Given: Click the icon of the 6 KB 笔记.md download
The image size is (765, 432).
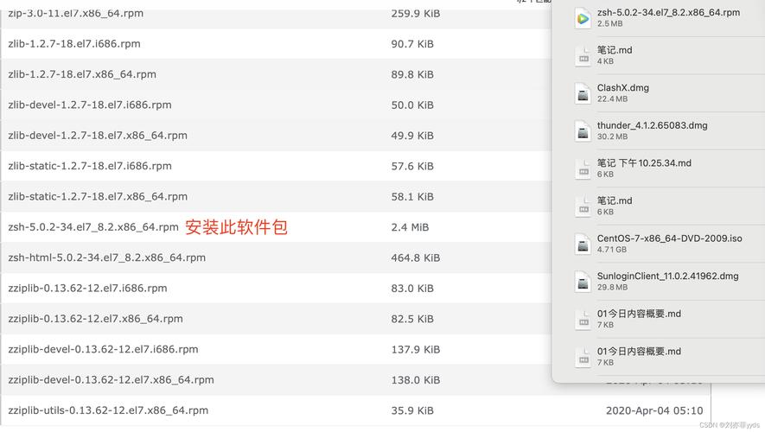Looking at the screenshot, I should (583, 206).
